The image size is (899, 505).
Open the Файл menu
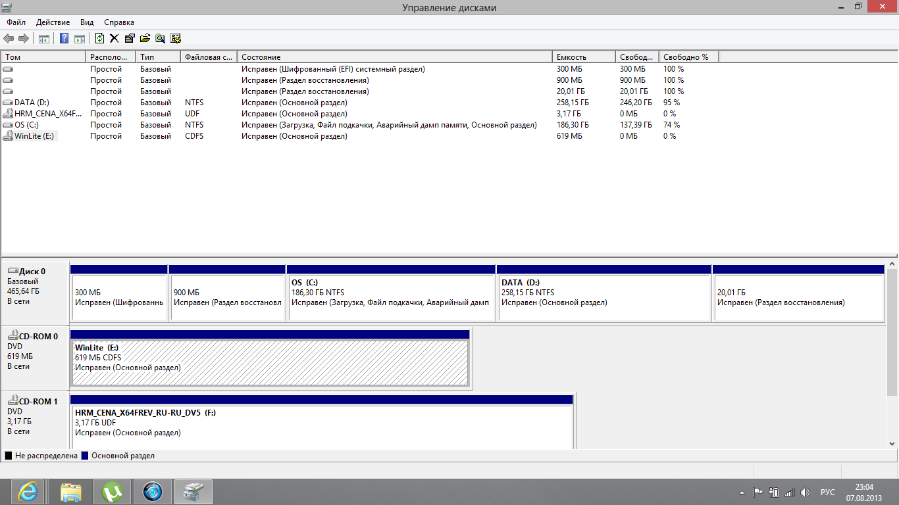(16, 22)
